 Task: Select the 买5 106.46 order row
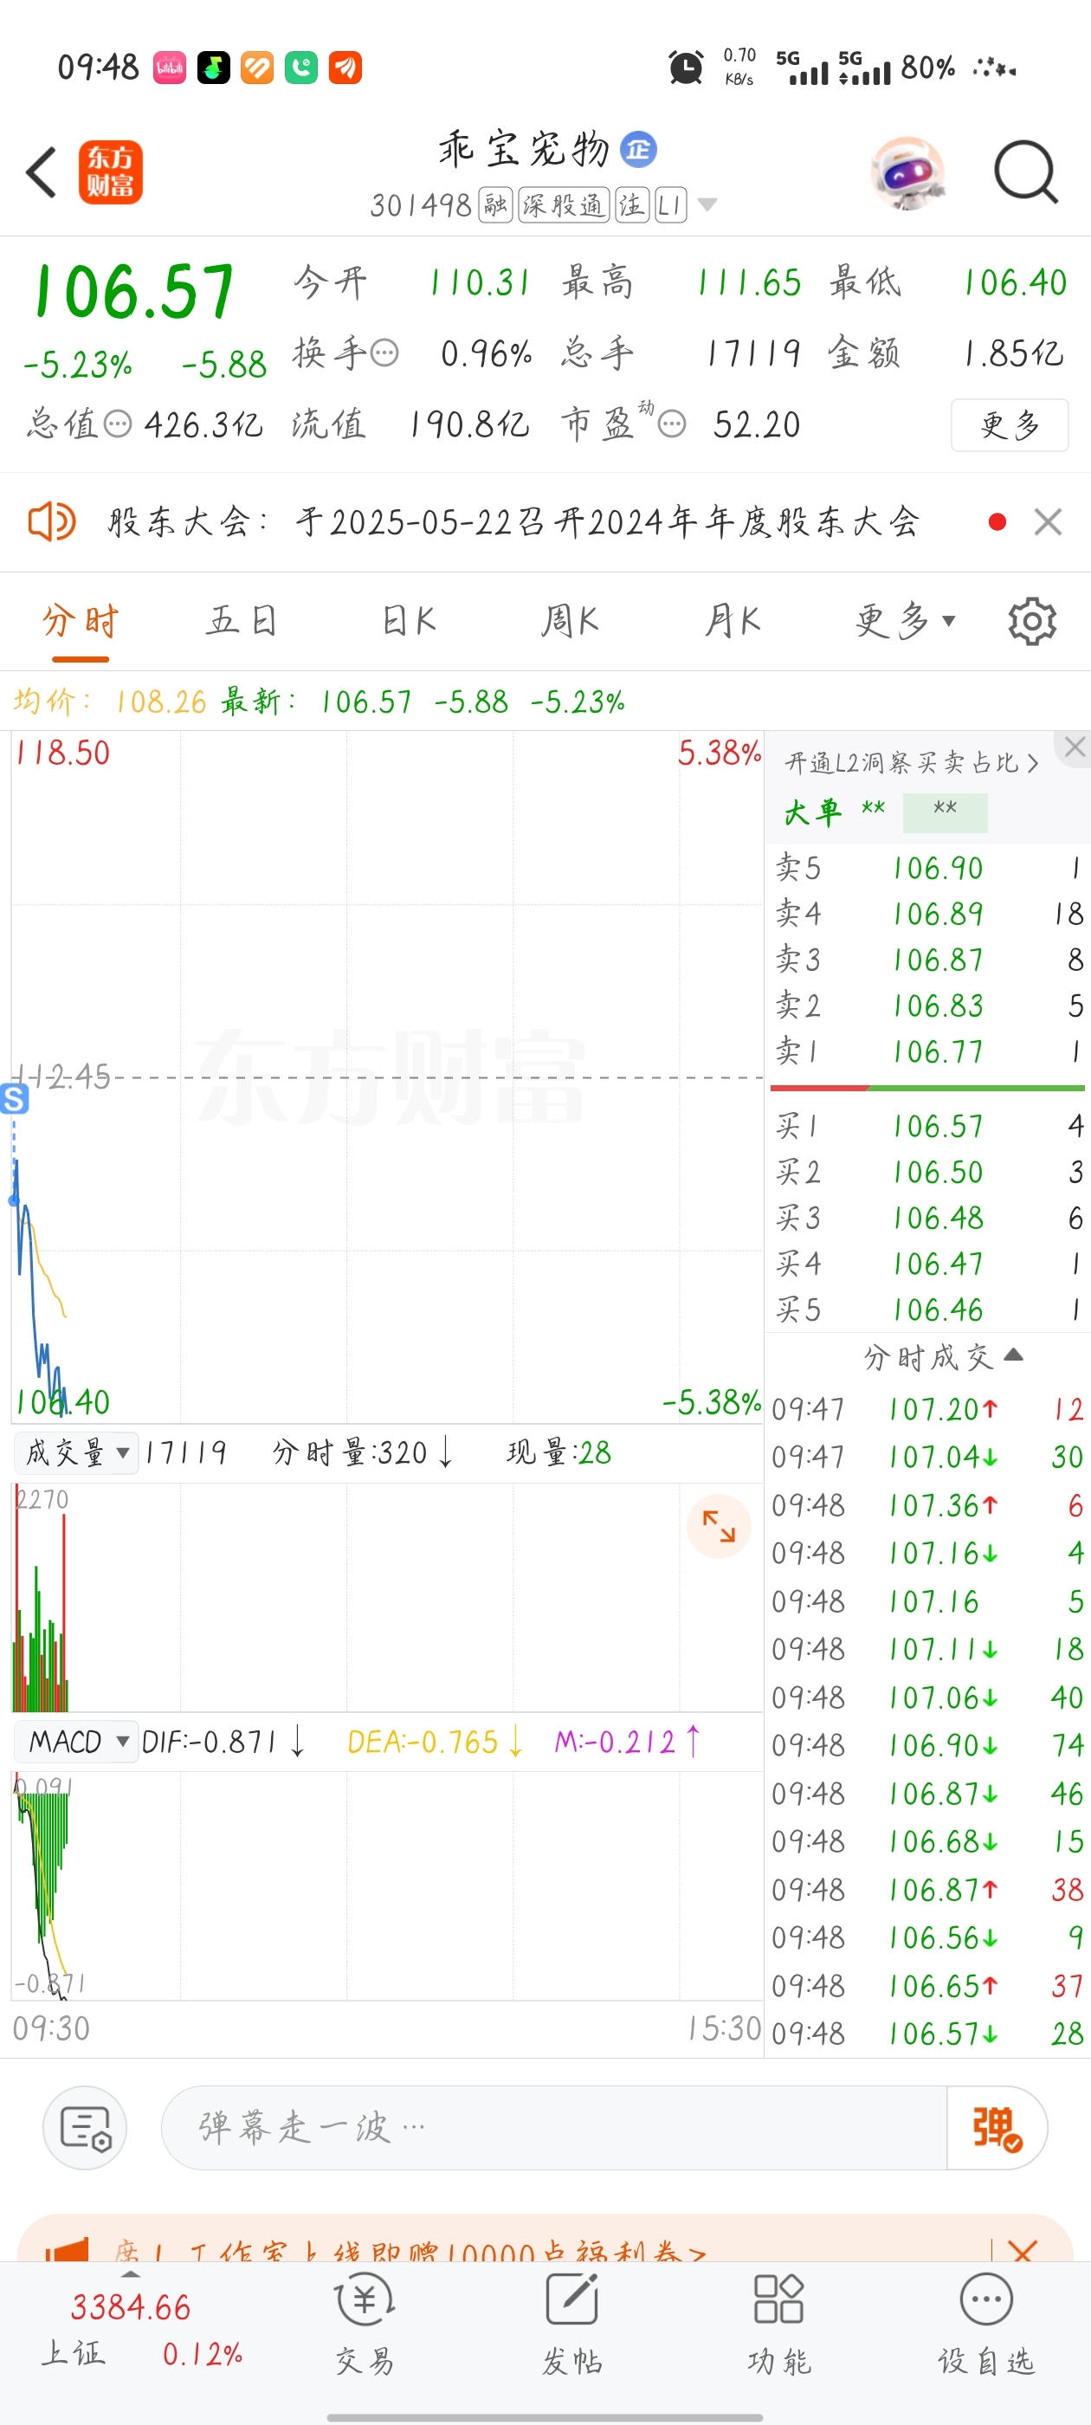point(928,1309)
